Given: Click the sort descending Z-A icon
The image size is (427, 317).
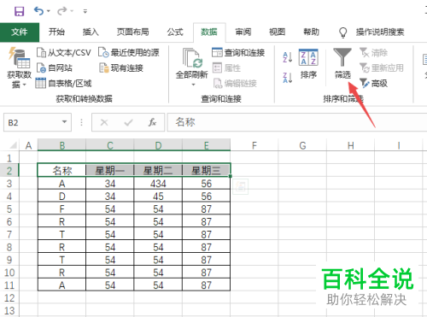Looking at the screenshot, I should [288, 78].
